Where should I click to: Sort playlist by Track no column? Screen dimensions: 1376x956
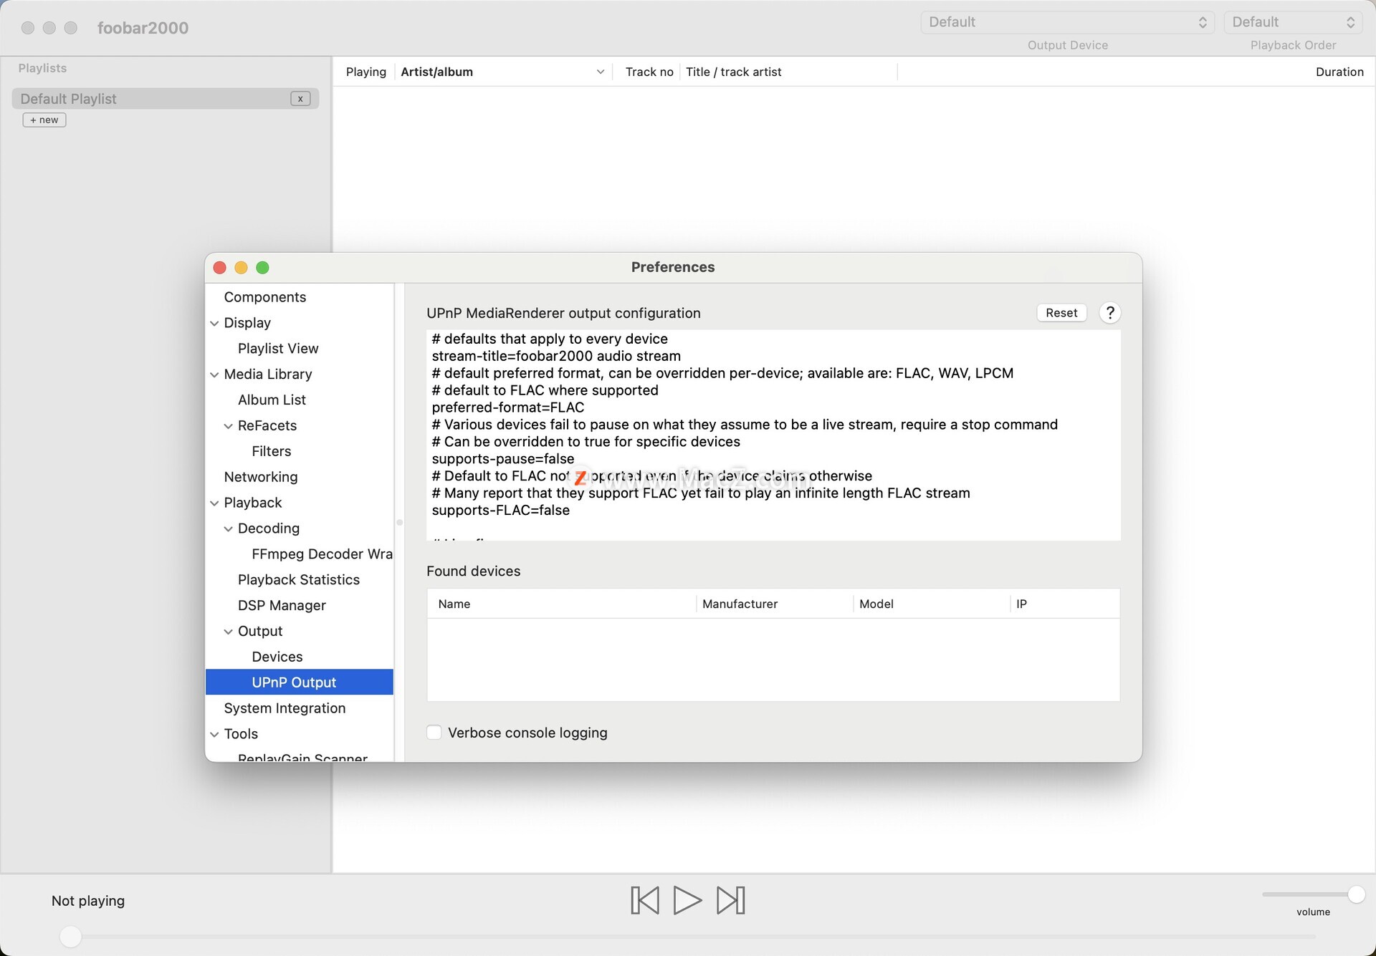(649, 72)
